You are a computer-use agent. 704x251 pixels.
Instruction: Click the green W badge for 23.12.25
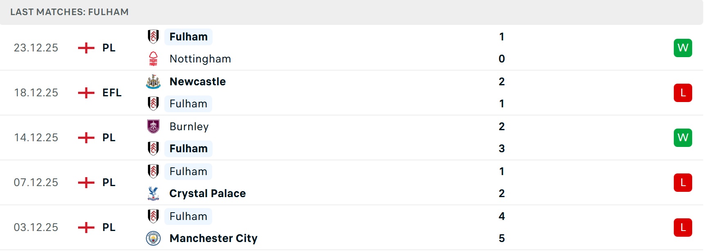click(x=683, y=48)
